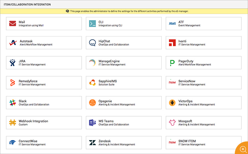Image resolution: width=248 pixels, height=154 pixels.
Task: Click Moogsoft's 'Alerting & Incident Management' subtitle
Action: [197, 125]
